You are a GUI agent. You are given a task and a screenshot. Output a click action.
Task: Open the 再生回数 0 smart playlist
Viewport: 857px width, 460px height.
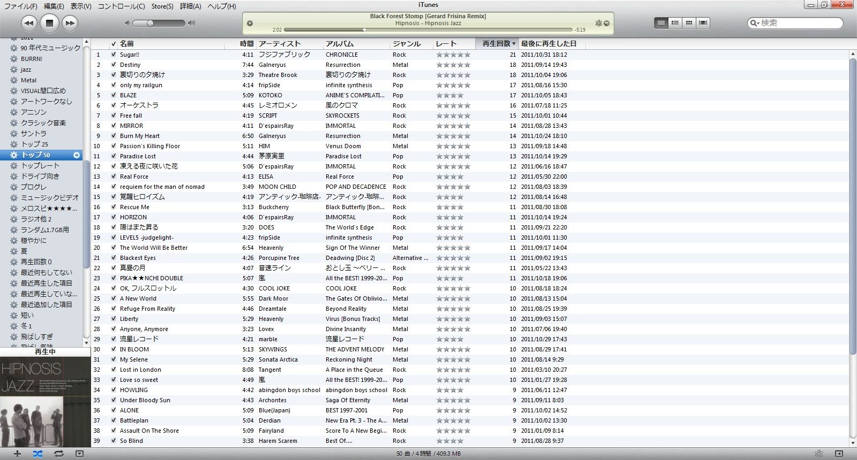[x=36, y=262]
